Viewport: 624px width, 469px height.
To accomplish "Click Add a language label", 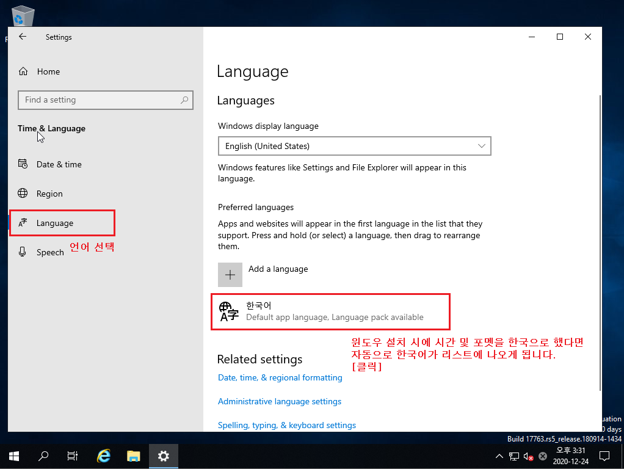I will tap(278, 269).
